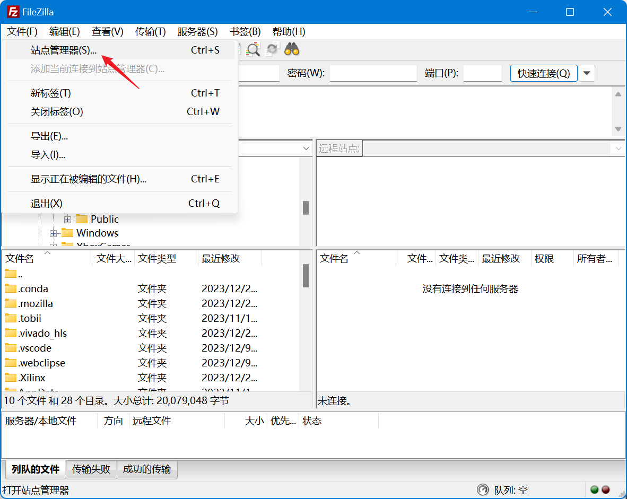Screen dimensions: 627x499
Task: Expand the Windows folder tree node
Action: (53, 233)
